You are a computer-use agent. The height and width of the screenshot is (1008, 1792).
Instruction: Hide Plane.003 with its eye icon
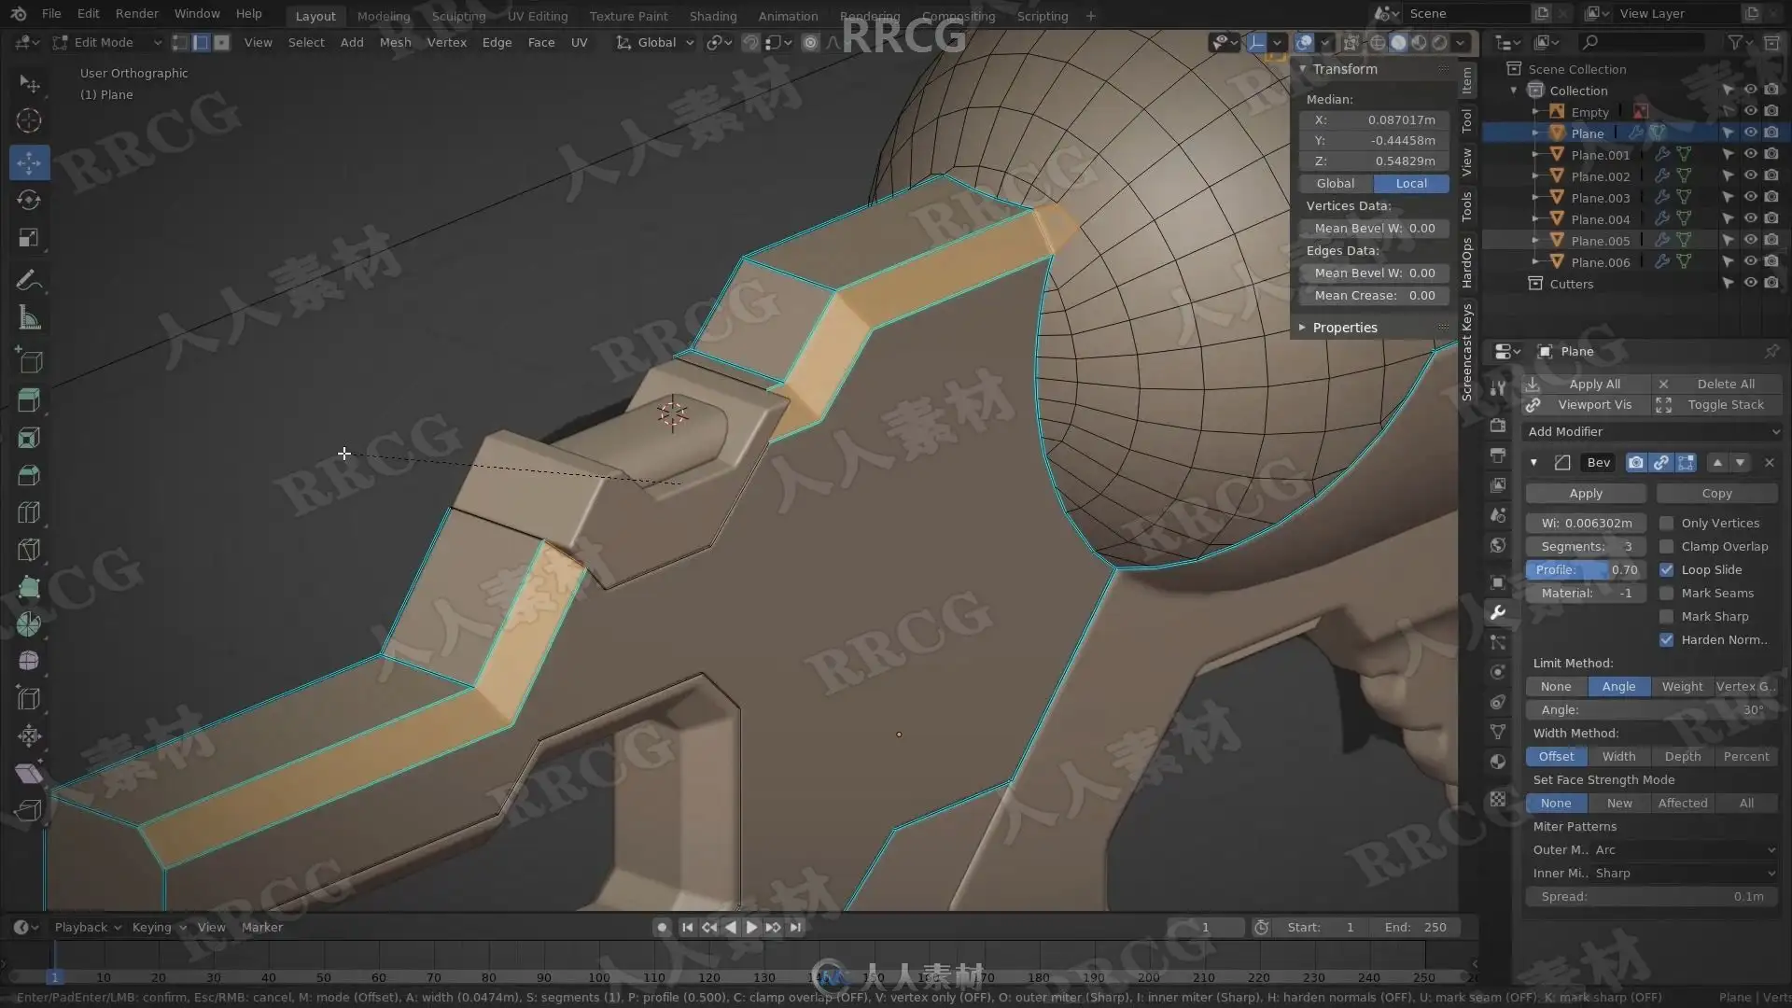1750,197
